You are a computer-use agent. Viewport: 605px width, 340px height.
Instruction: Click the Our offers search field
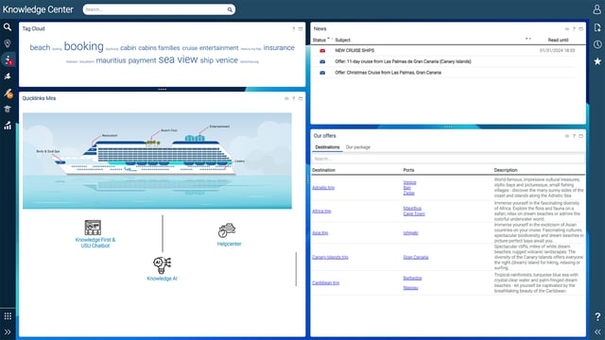click(x=447, y=159)
